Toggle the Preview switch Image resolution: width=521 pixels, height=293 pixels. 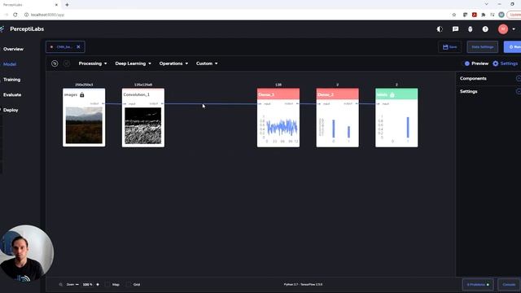click(x=466, y=63)
